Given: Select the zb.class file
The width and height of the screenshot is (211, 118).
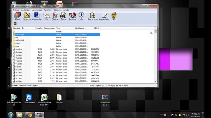Looking at the screenshot, I should 56,52.
